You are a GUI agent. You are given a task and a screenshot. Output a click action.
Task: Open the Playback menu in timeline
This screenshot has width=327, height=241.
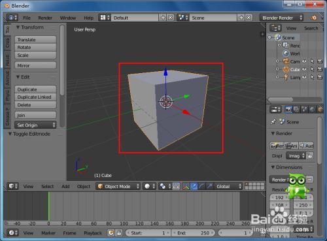[93, 233]
